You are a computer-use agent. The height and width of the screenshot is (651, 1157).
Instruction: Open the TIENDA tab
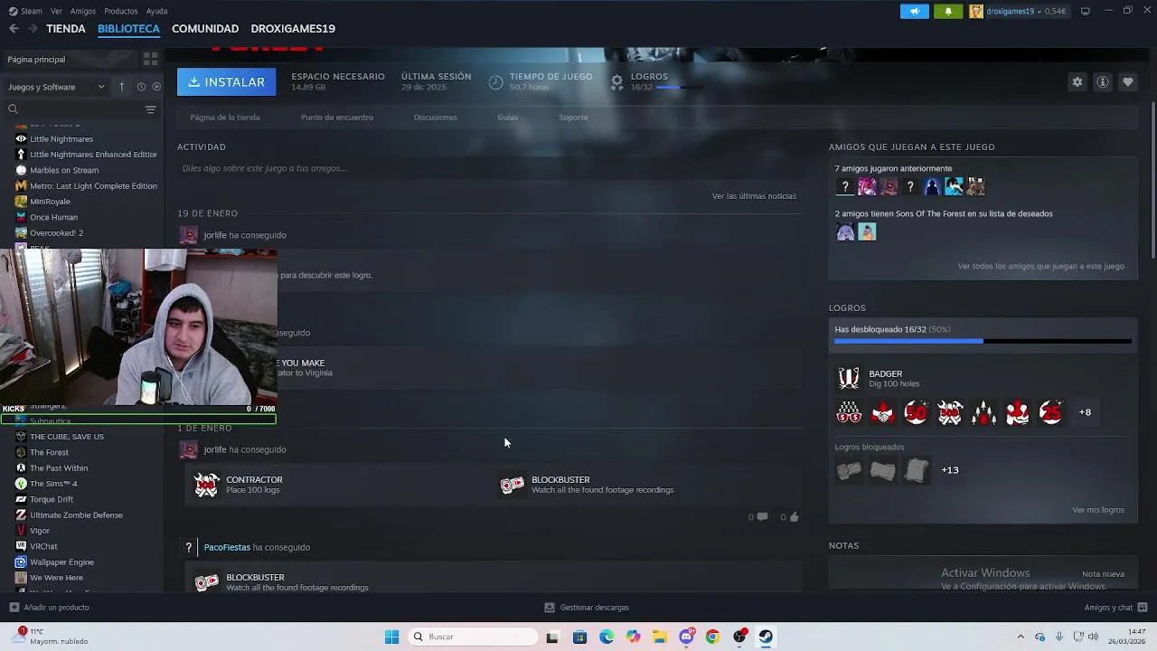click(x=66, y=28)
